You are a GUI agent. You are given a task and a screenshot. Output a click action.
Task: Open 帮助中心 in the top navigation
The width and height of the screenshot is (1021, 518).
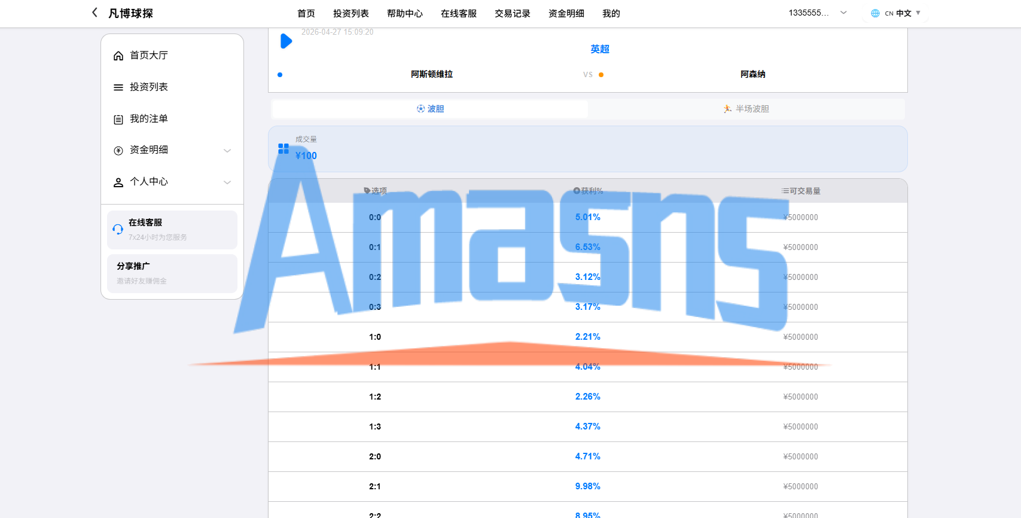pos(405,13)
